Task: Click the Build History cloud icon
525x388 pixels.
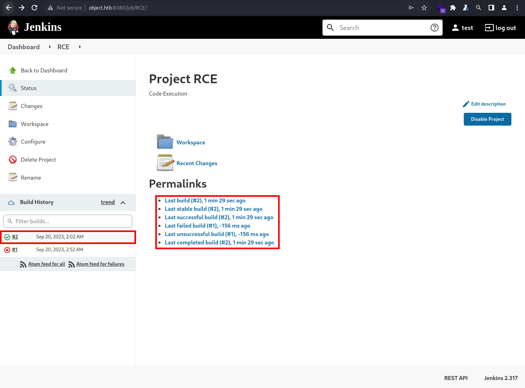Action: [x=11, y=202]
